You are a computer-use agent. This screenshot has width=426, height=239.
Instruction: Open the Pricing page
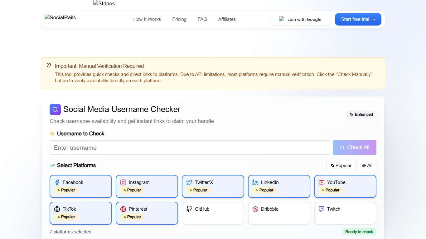[x=179, y=19]
